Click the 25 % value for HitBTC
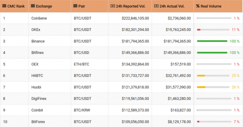 point(235,76)
